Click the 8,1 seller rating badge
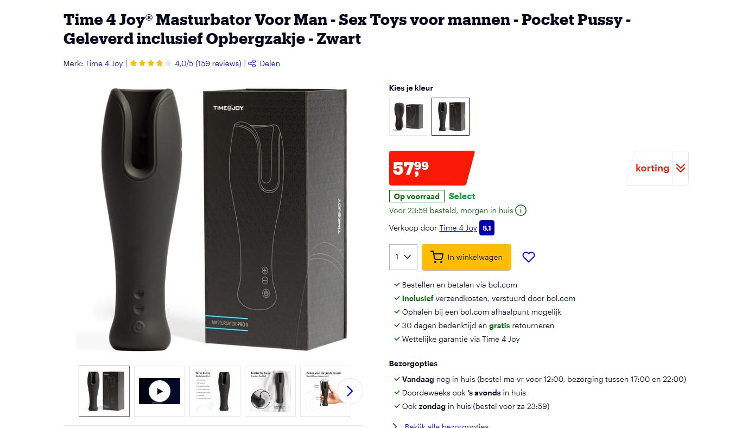Image resolution: width=742 pixels, height=428 pixels. coord(487,228)
